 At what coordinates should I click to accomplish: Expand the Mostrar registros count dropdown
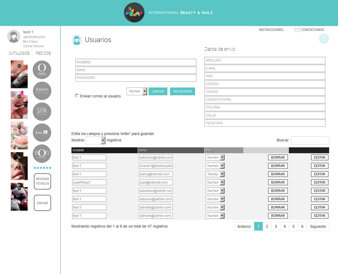click(95, 140)
